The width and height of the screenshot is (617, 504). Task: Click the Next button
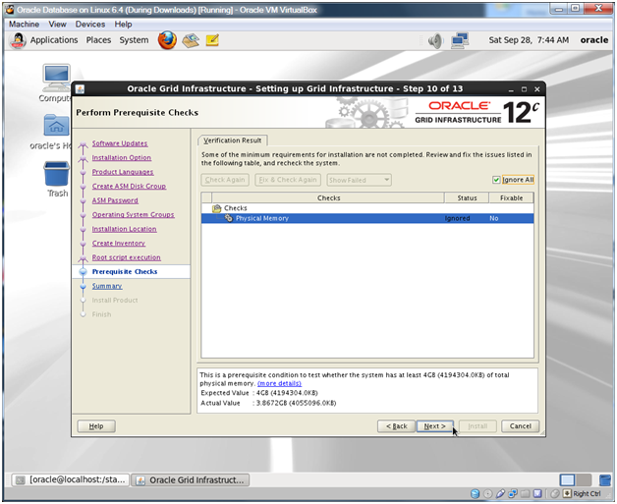coord(434,426)
